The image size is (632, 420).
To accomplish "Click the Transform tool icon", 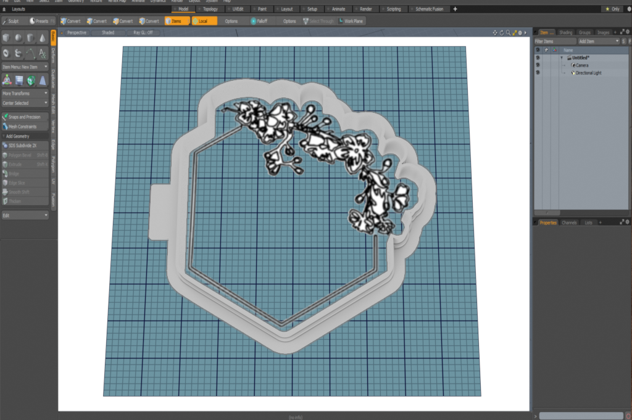I will [x=6, y=80].
